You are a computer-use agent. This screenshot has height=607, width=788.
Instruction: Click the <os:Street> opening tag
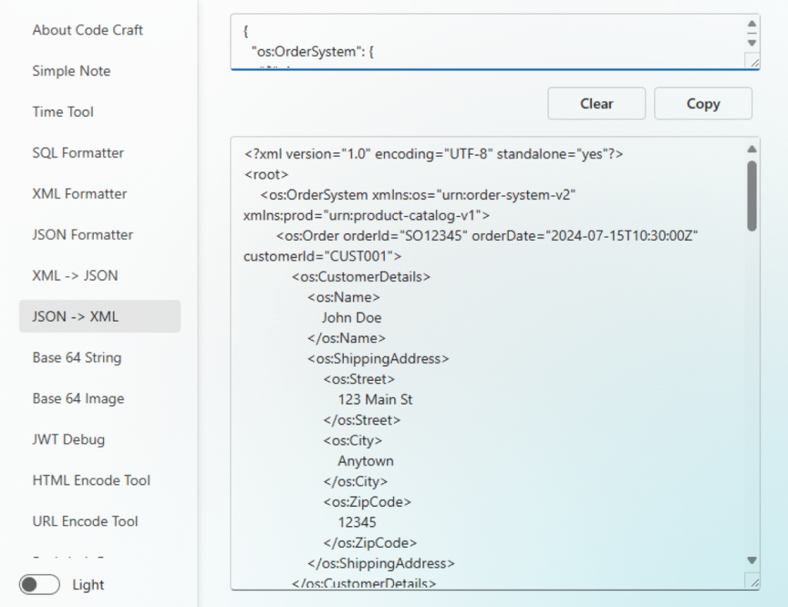tap(359, 379)
